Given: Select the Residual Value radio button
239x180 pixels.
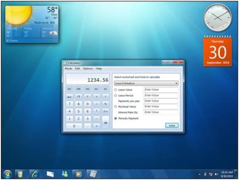Looking at the screenshot, I should pyautogui.click(x=115, y=106).
